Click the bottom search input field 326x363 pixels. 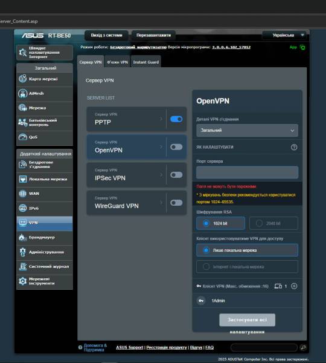[264, 347]
